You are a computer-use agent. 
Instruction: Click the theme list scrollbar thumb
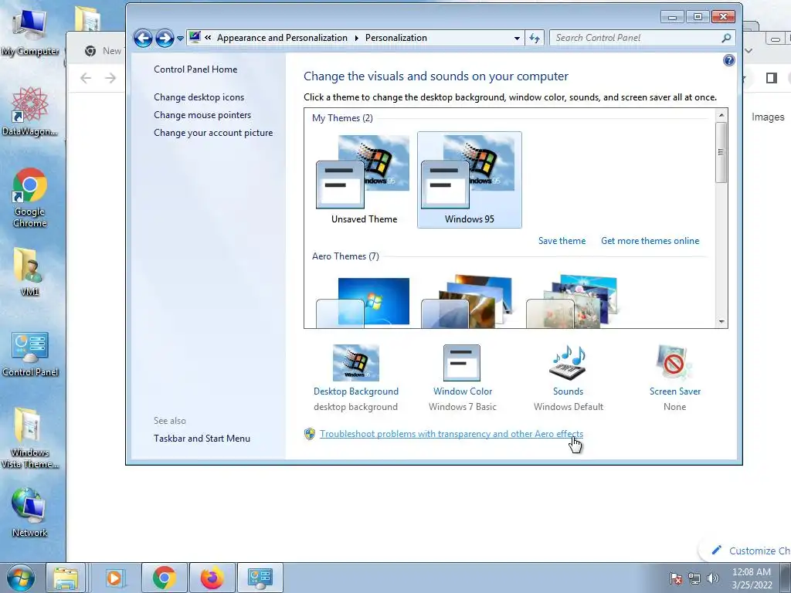tap(721, 152)
